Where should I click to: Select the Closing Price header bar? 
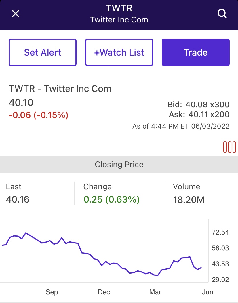tap(119, 164)
